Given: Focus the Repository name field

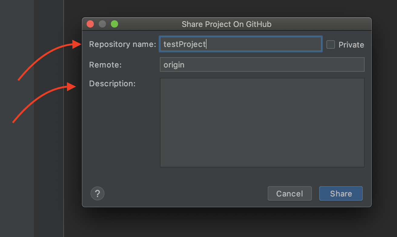Looking at the screenshot, I should 241,44.
